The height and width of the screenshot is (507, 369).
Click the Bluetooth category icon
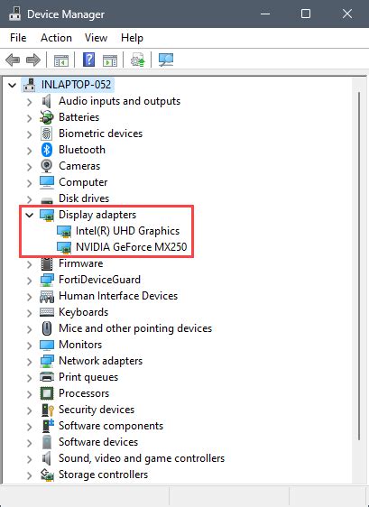47,150
